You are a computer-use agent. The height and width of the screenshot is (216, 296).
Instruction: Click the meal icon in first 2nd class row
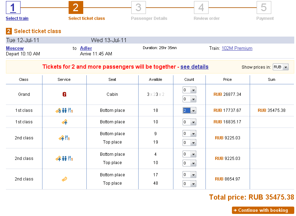point(67,138)
